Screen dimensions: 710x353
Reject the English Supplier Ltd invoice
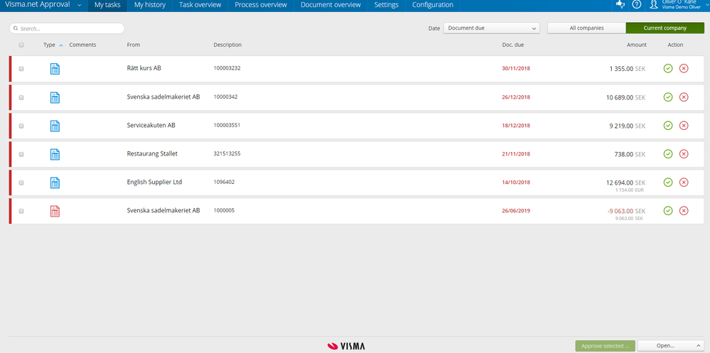click(684, 182)
